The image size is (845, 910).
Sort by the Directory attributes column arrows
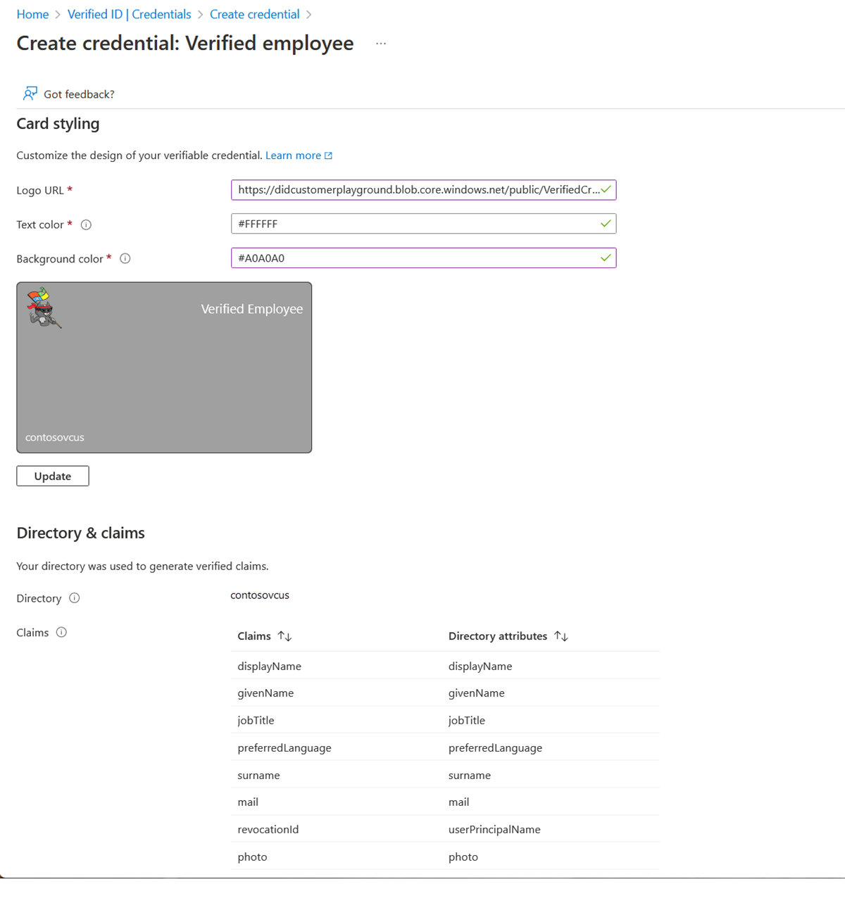(x=561, y=636)
